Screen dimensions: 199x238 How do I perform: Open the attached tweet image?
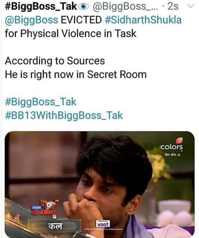click(99, 185)
